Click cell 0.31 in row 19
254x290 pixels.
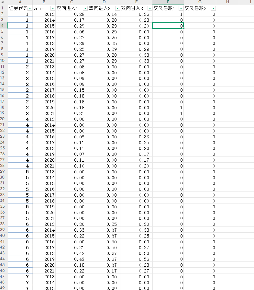click(x=72, y=113)
